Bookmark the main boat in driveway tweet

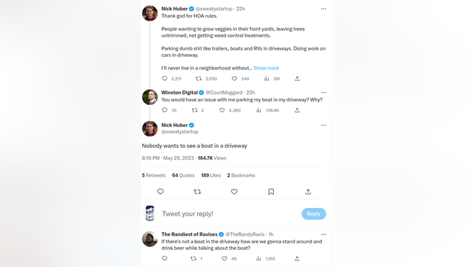[271, 192]
